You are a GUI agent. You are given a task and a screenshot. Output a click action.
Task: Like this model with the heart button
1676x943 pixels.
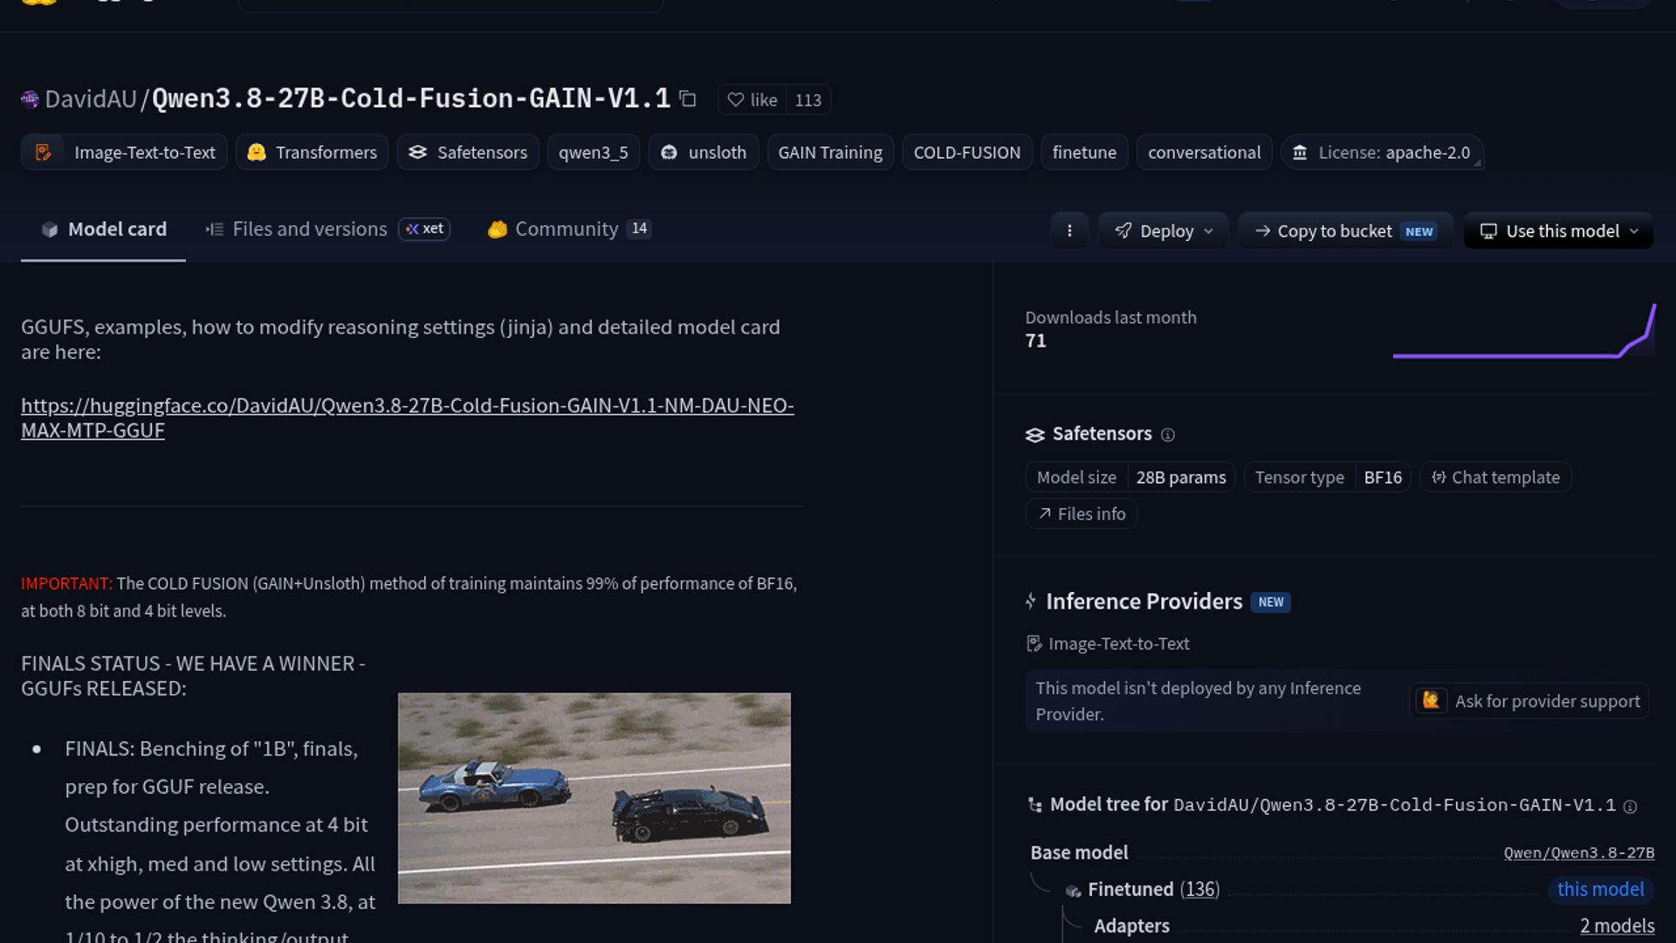point(752,100)
